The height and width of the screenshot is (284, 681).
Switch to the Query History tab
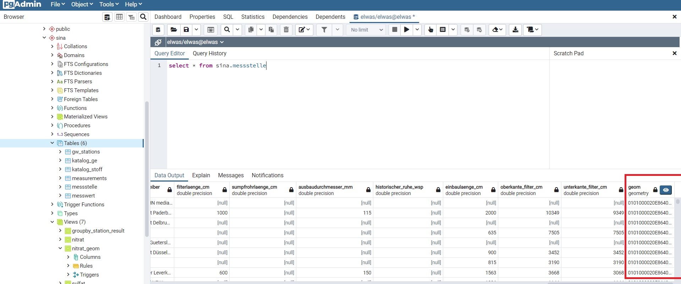[x=209, y=54]
